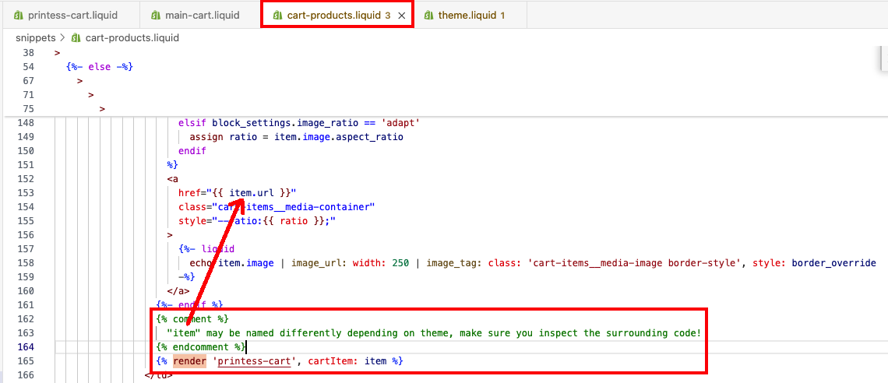Click sticky scroll header line 38
This screenshot has width=888, height=383.
tap(57, 53)
